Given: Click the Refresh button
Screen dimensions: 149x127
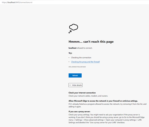Looking at the screenshot, I should 75,75.
